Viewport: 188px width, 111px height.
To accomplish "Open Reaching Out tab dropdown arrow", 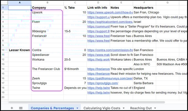I will (x=155, y=108).
